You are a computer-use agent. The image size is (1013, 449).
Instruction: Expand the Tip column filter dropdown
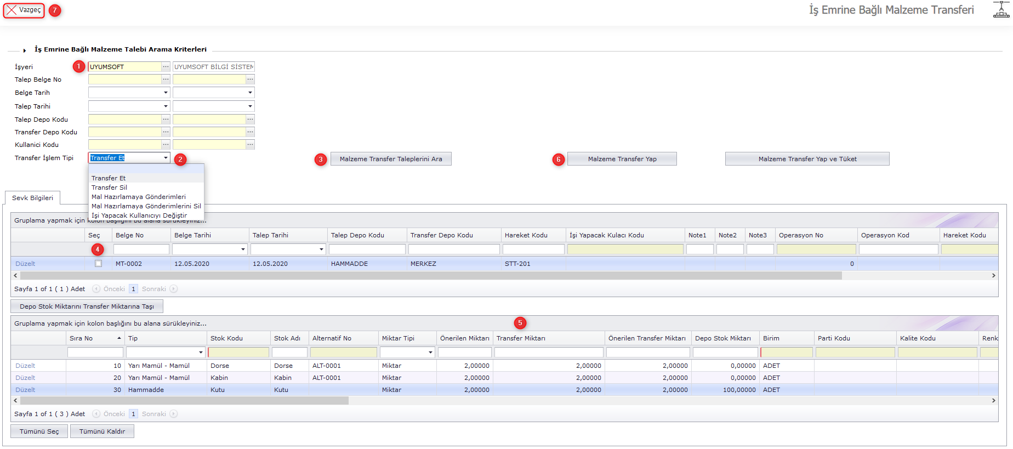point(201,353)
